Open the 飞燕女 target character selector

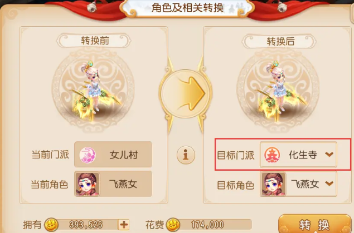(298, 184)
